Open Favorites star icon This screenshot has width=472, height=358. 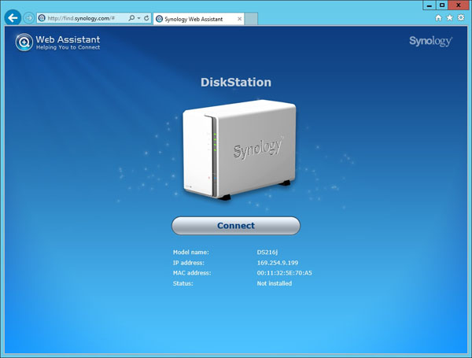tap(450, 18)
